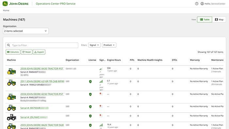The height and width of the screenshot is (129, 229).
Task: Select No Active Warranty in 8430 row
Action: click(x=199, y=69)
